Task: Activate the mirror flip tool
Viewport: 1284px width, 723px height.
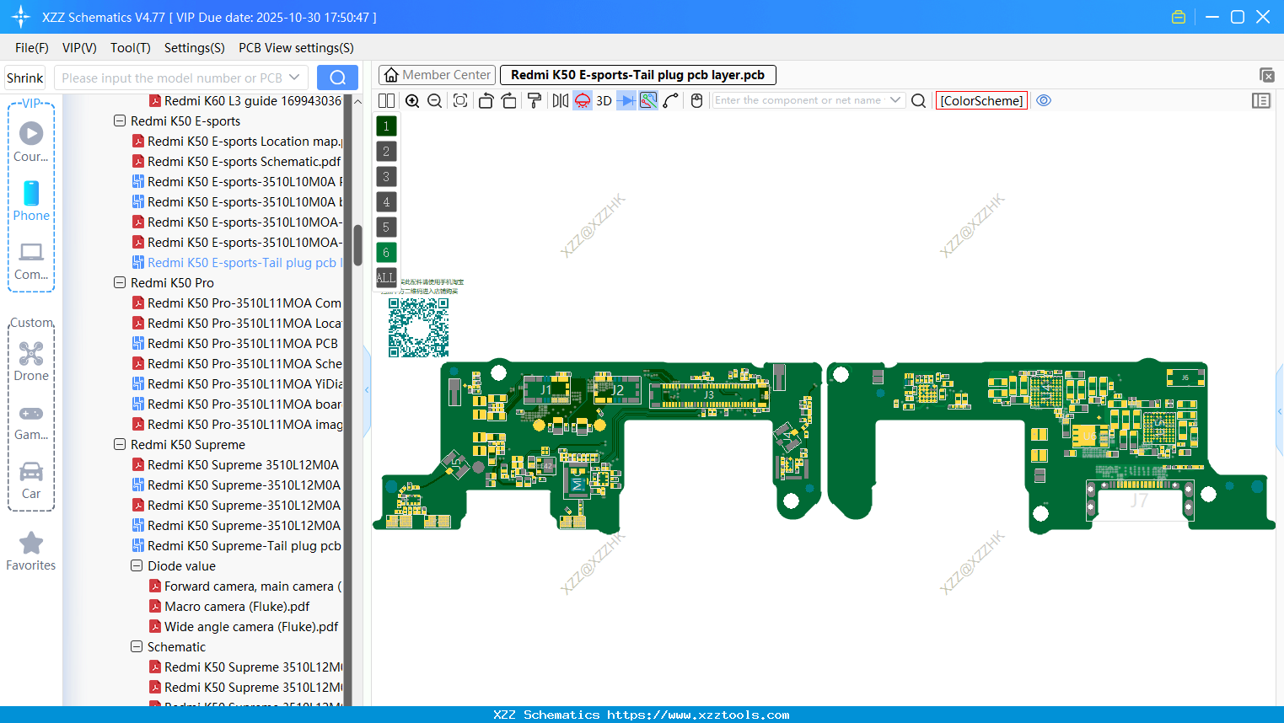Action: point(559,100)
